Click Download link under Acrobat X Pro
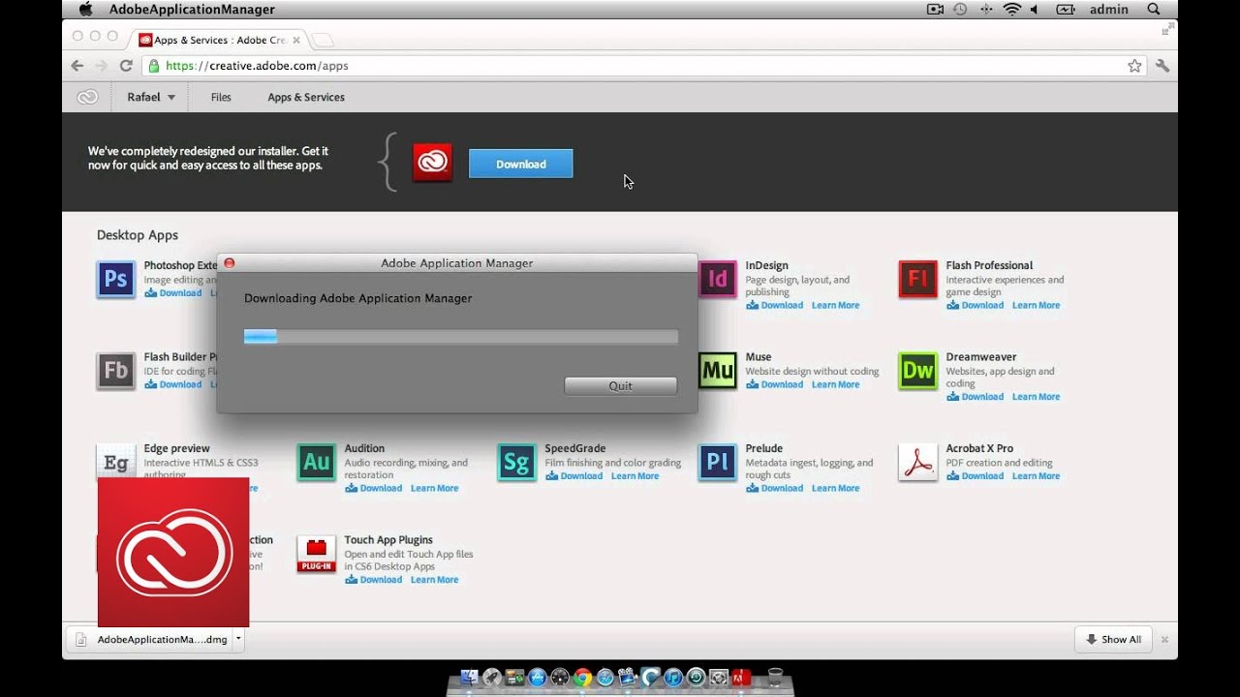The width and height of the screenshot is (1240, 697). 975,475
